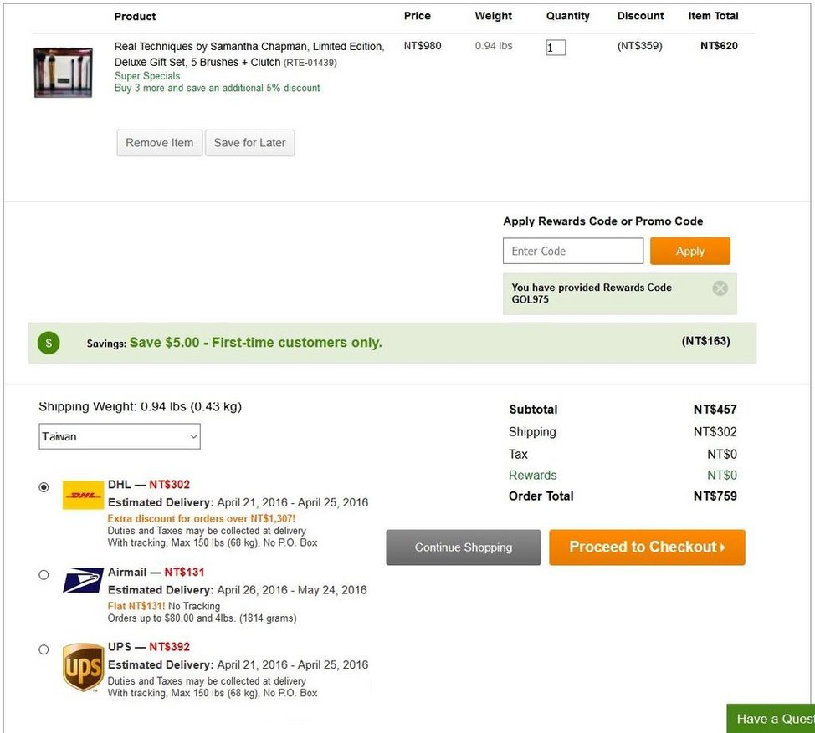Screen dimensions: 815x733
Task: Click the 'Apply Rewards Code or Promo Code' heading
Action: (x=603, y=221)
